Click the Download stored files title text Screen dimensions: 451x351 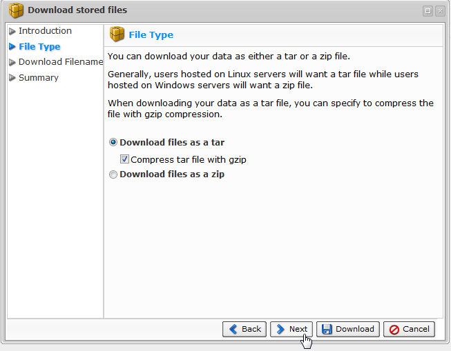77,10
